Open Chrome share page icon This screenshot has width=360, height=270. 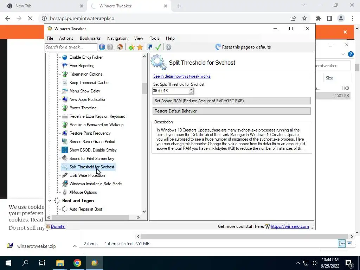point(293,18)
